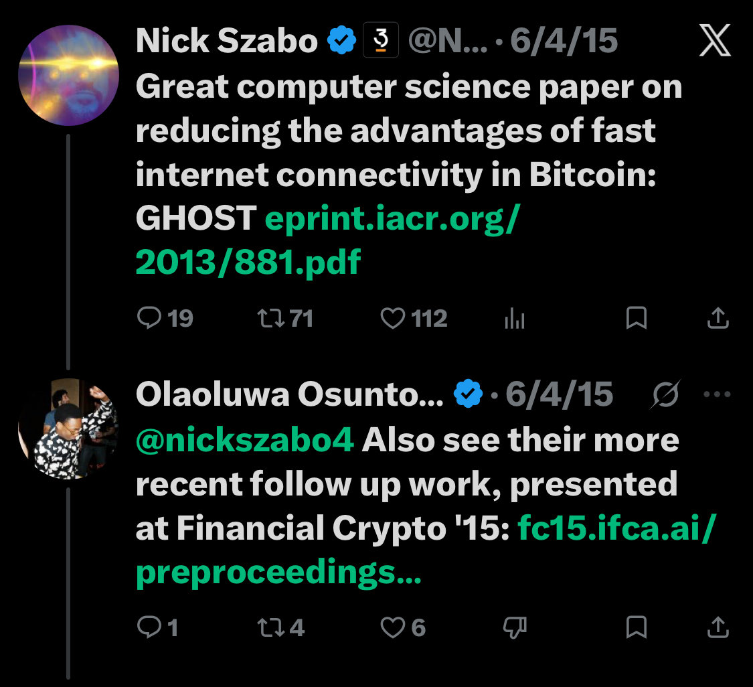Image resolution: width=753 pixels, height=687 pixels.
Task: Open the Grok icon on Olaoluwa's reply
Action: pyautogui.click(x=666, y=396)
